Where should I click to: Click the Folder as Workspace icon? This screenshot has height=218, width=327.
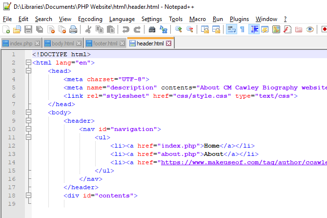(299, 29)
